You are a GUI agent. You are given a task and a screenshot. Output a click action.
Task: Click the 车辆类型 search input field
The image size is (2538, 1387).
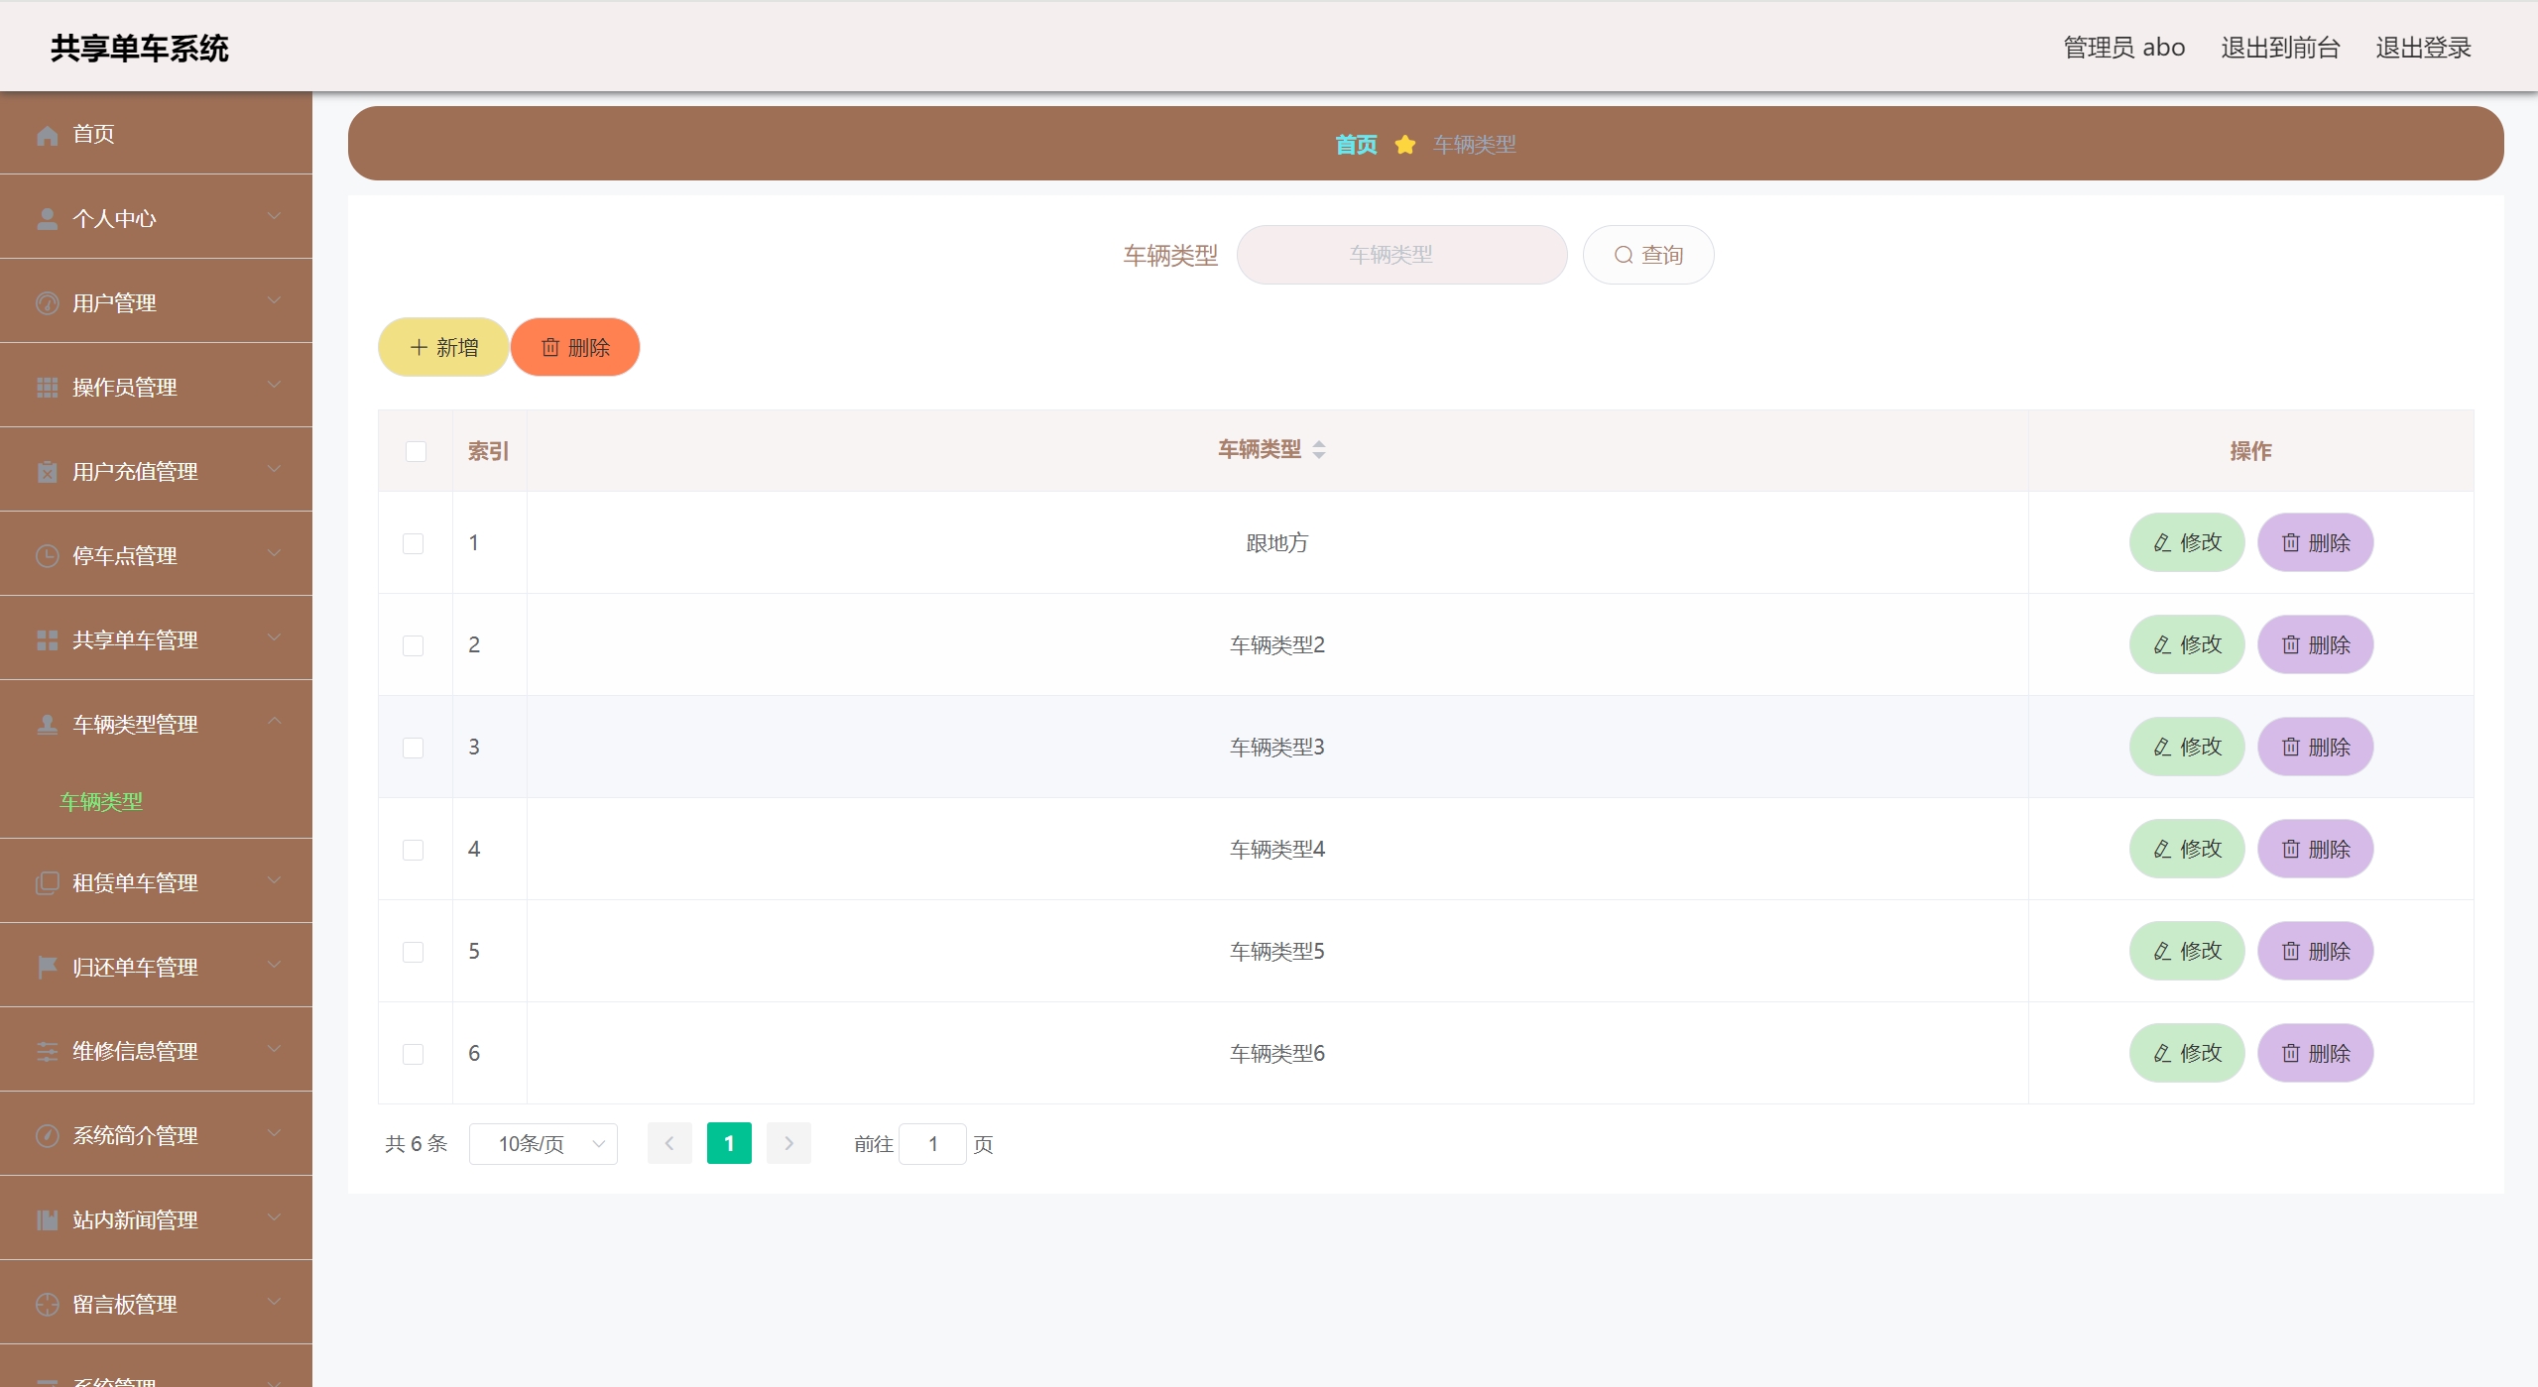coord(1401,255)
